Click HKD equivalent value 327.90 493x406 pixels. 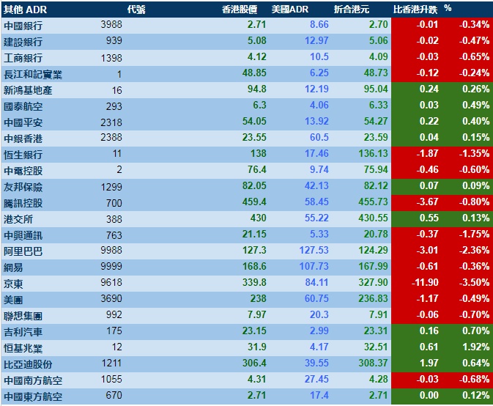point(373,282)
